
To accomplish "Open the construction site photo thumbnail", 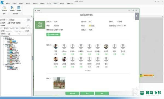I will click(x=59, y=83).
